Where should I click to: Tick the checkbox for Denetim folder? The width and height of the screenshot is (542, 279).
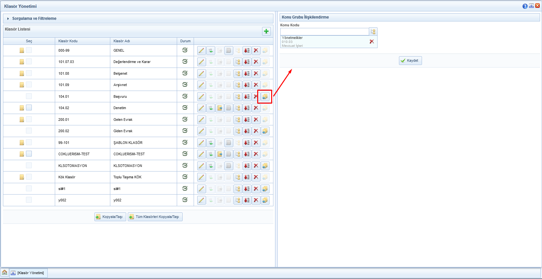(x=29, y=108)
